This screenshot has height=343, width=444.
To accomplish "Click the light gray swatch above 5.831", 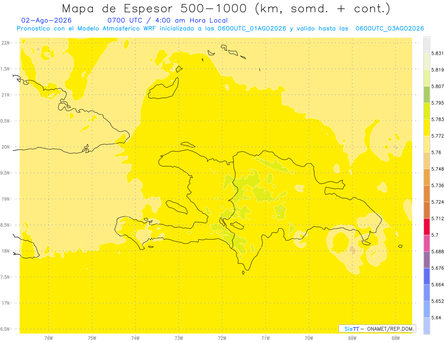I will tap(427, 45).
